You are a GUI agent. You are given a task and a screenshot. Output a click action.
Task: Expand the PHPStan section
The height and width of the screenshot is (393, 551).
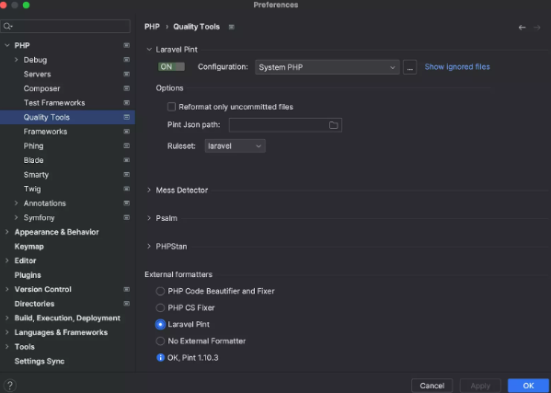click(149, 247)
